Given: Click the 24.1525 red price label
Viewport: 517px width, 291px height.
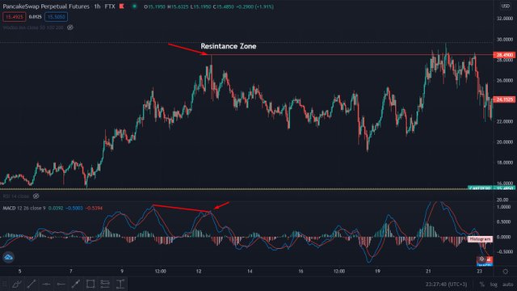Looking at the screenshot, I should point(504,99).
